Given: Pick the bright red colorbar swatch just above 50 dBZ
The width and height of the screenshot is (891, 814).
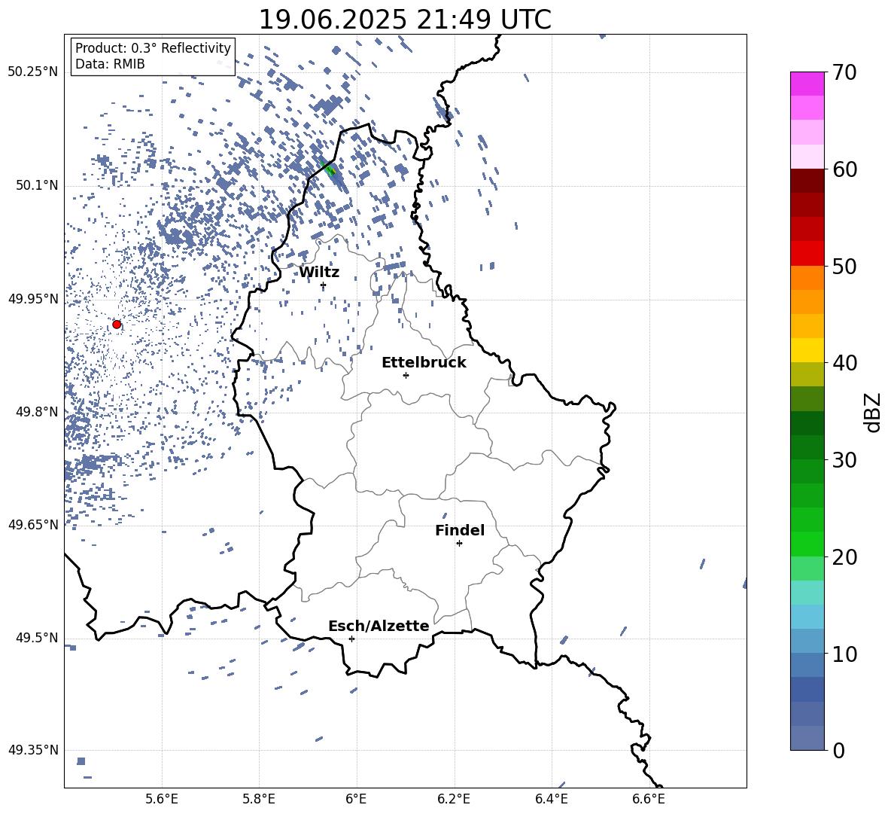Looking at the screenshot, I should click(807, 254).
